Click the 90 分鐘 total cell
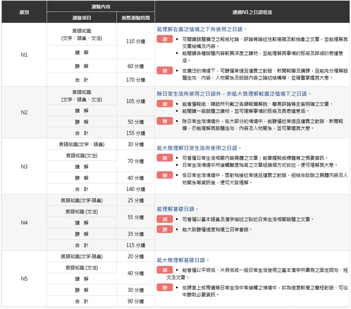Viewport: 351px width, 309px height. [x=136, y=301]
